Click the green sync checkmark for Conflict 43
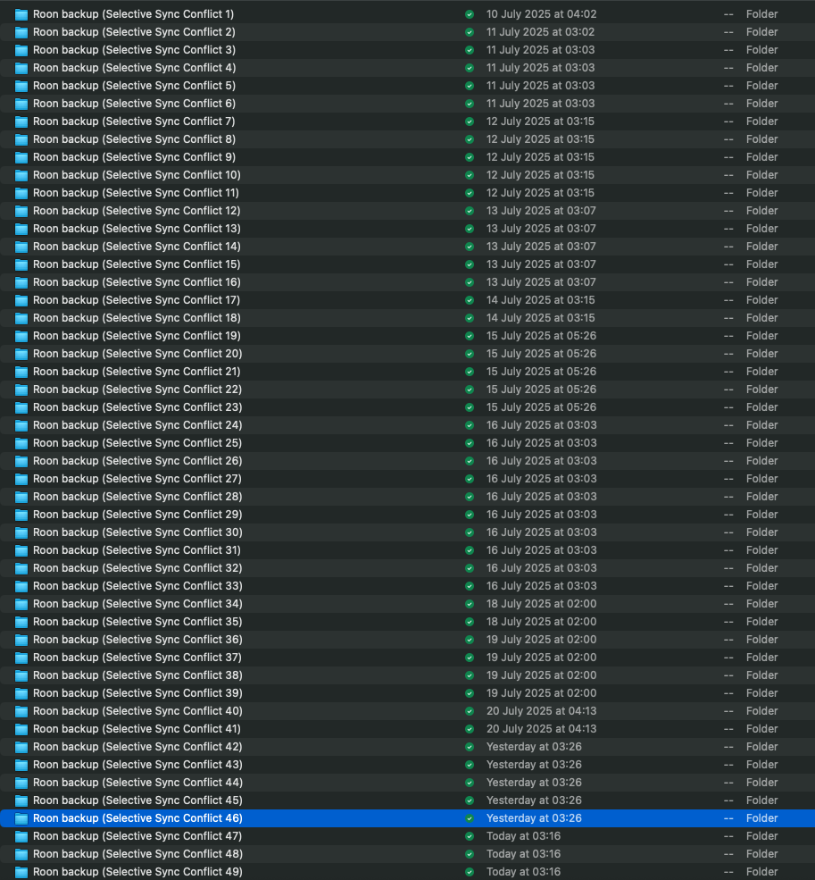815x880 pixels. point(470,765)
